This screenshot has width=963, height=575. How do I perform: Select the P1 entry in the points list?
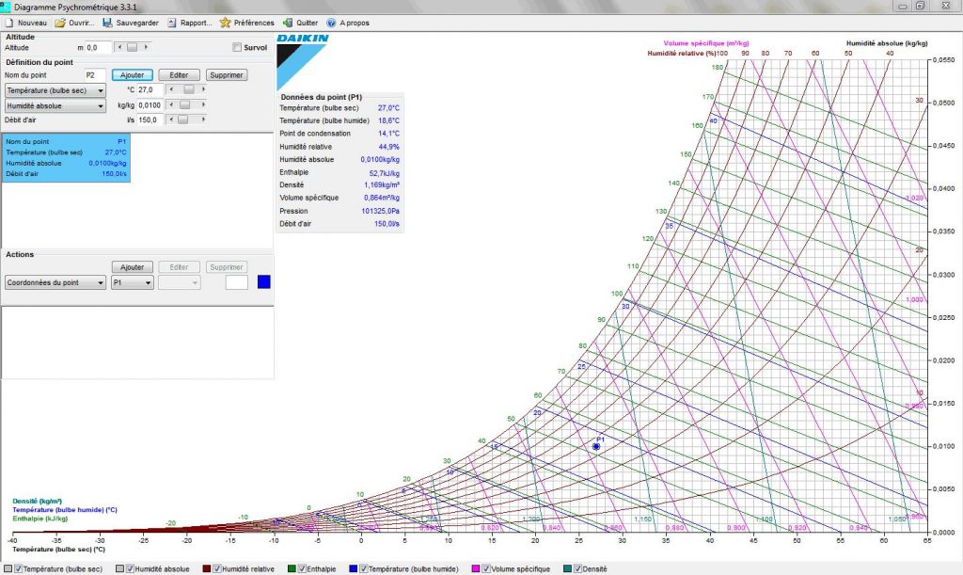[x=67, y=157]
